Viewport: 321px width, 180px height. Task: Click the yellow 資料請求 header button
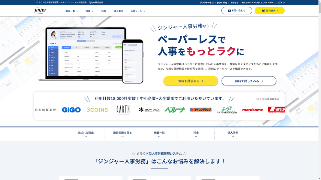point(270,11)
